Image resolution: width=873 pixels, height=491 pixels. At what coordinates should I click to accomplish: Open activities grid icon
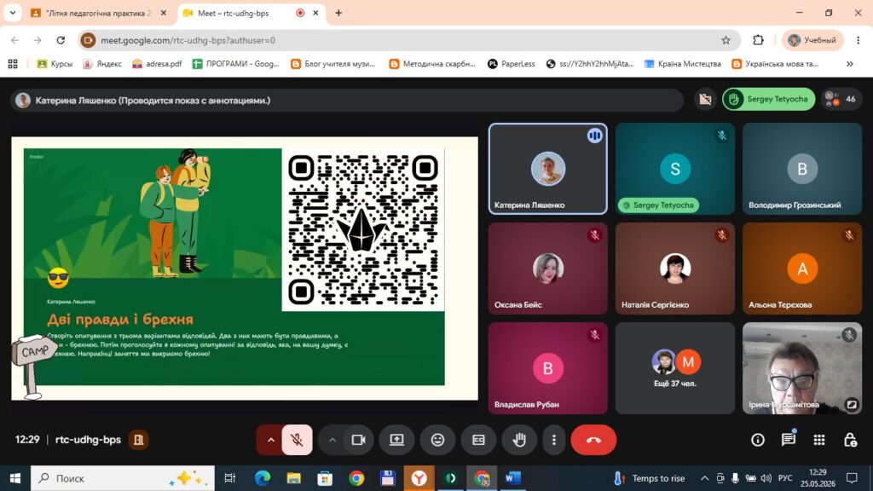[819, 440]
